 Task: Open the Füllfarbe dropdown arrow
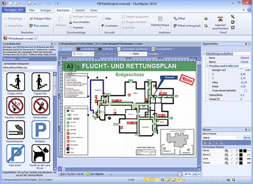click(x=115, y=49)
